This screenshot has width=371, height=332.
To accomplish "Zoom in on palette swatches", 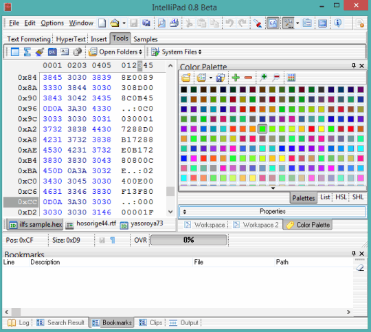I will tap(263, 78).
